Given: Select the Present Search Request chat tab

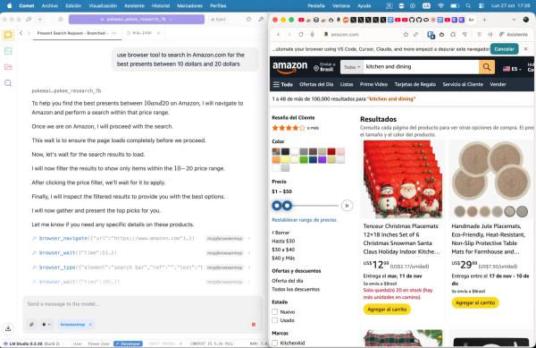Looking at the screenshot, I should [72, 33].
